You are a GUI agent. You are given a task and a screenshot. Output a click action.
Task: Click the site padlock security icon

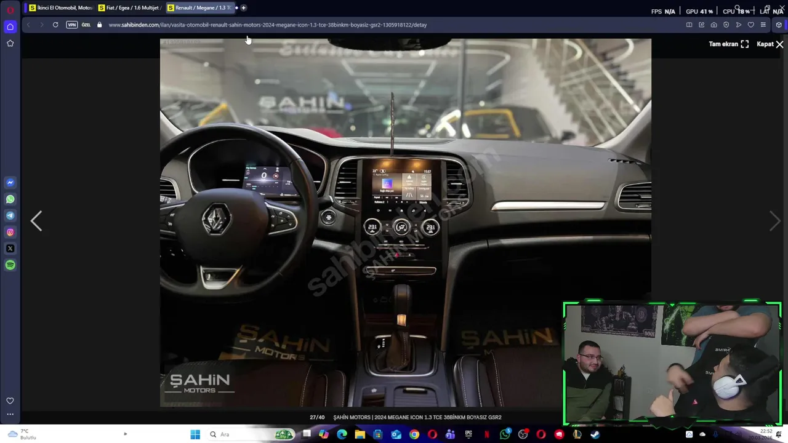100,25
